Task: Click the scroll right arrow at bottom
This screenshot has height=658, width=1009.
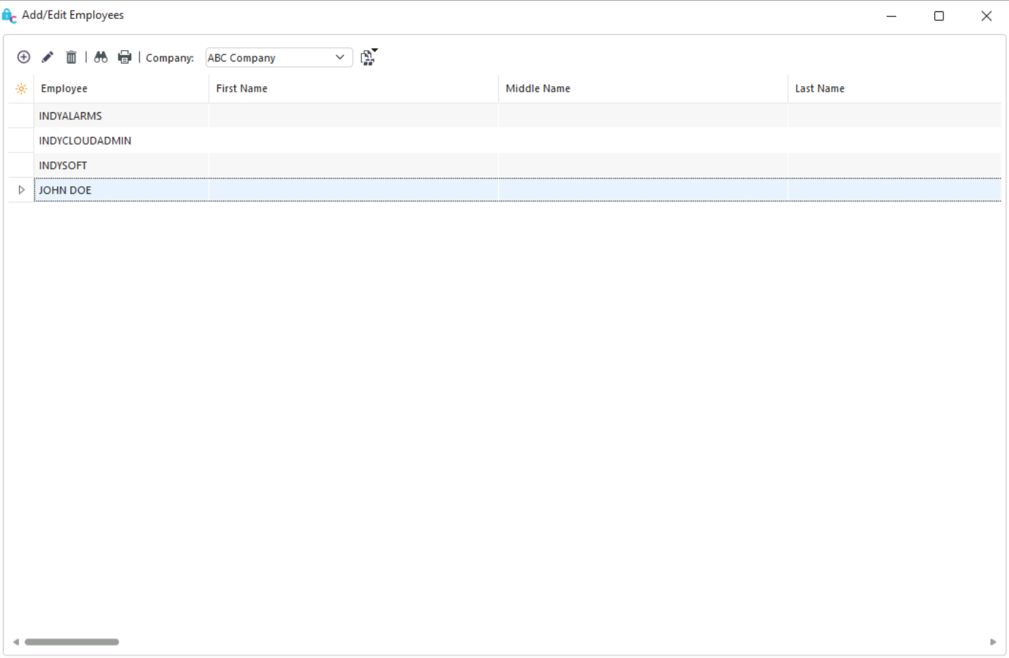Action: (x=993, y=642)
